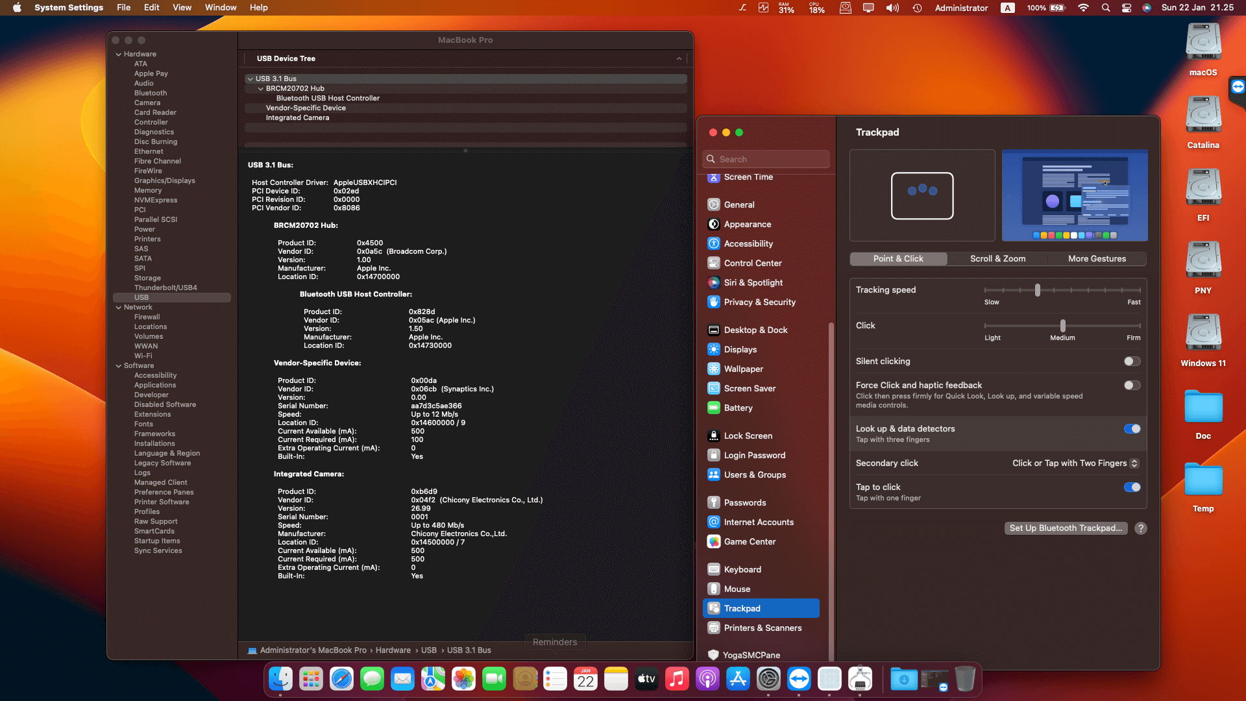
Task: Open Accessibility settings icon
Action: (x=713, y=243)
